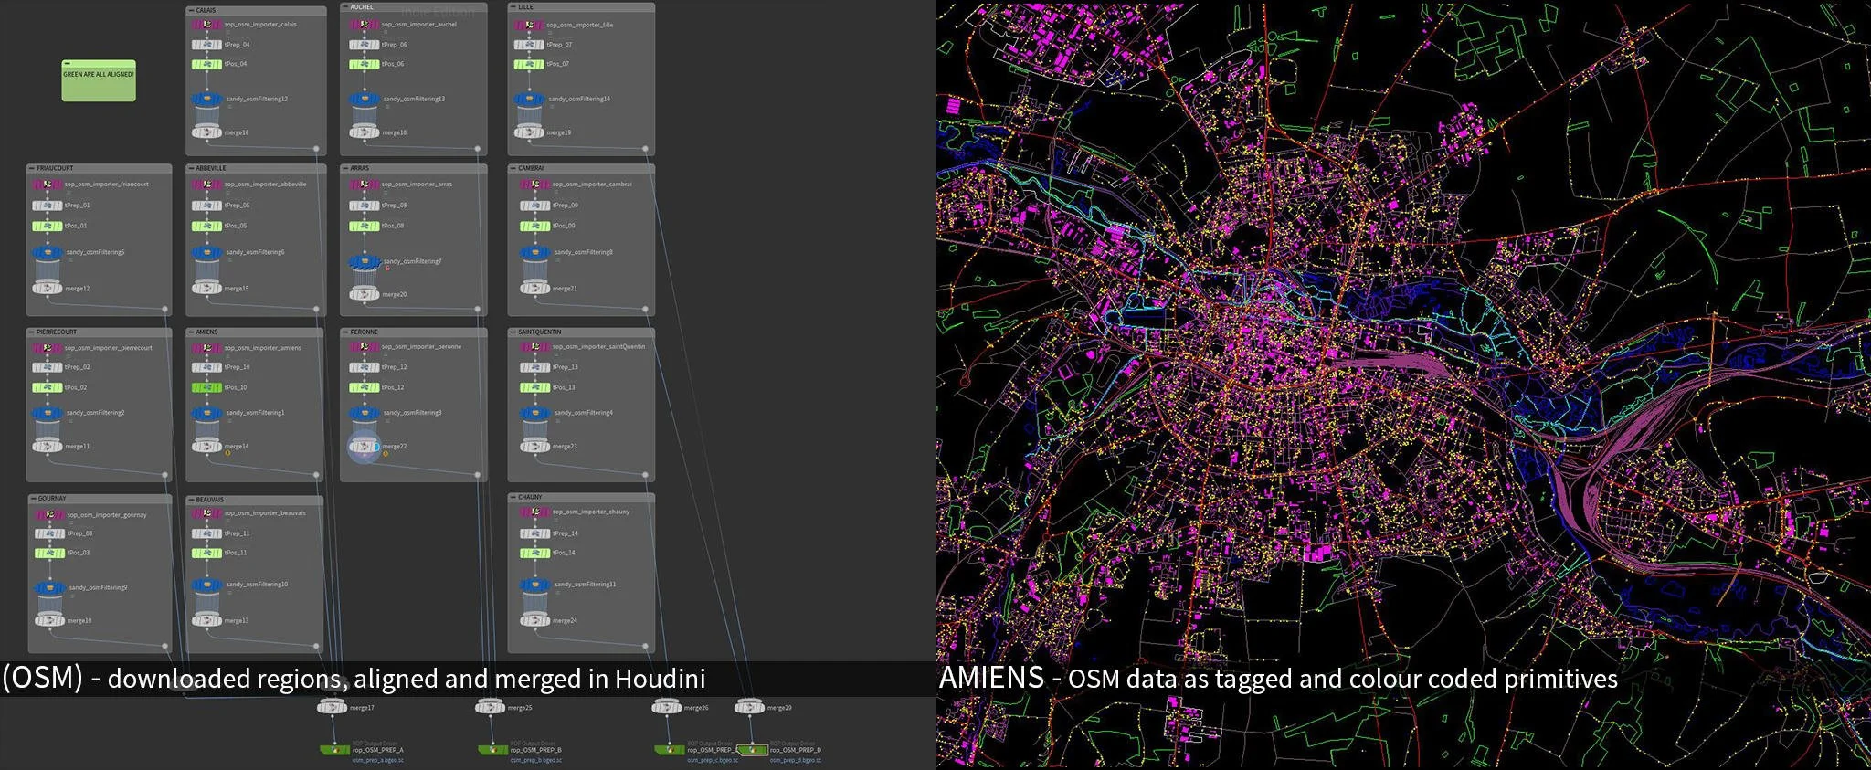
Task: Click the merge26 node label
Action: tap(696, 708)
